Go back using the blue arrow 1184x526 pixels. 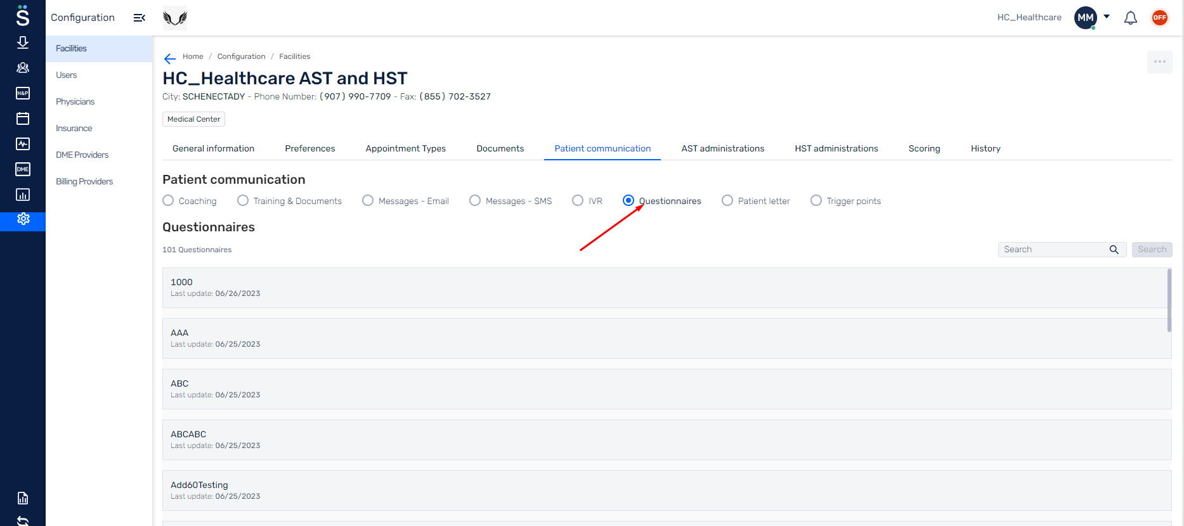point(169,59)
